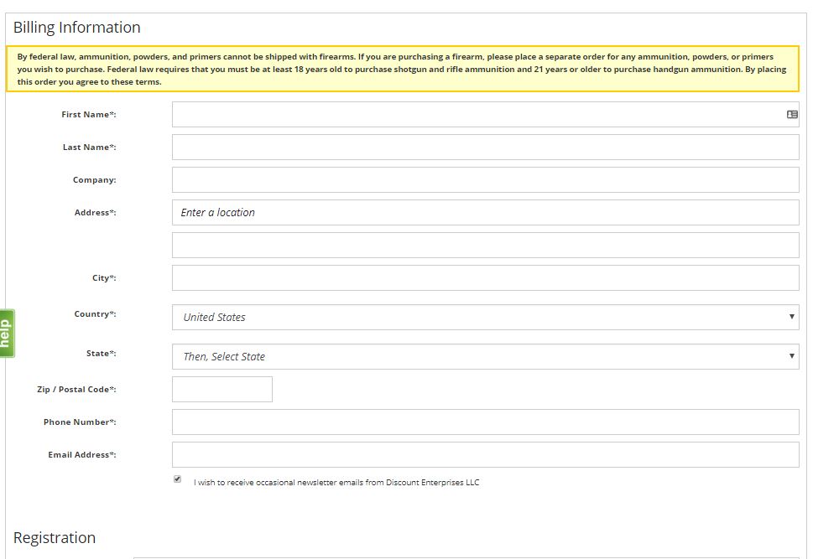This screenshot has height=559, width=813.
Task: Click the 'Registration' heading
Action: [55, 538]
